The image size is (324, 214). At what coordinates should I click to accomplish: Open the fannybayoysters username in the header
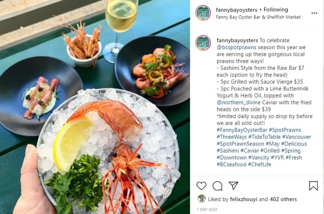[236, 10]
